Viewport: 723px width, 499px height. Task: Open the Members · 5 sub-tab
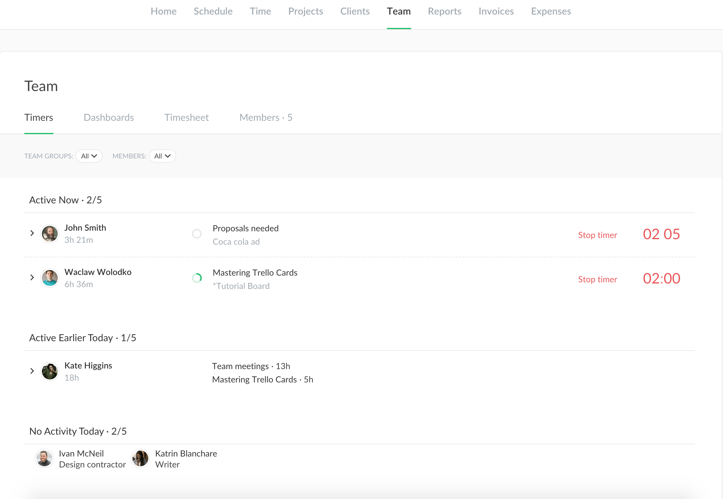click(266, 117)
